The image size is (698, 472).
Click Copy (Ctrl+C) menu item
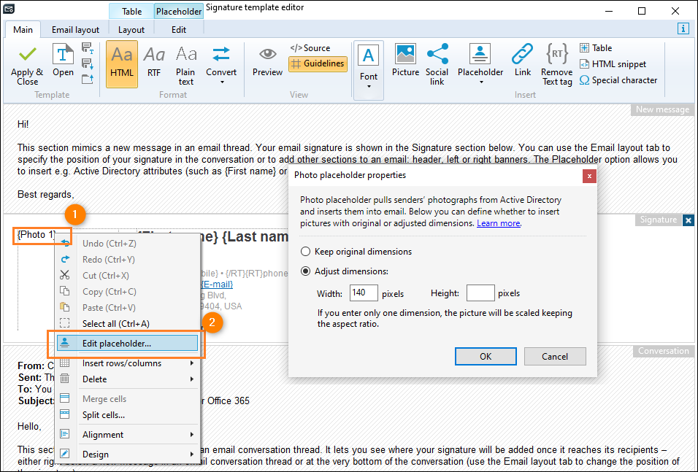click(x=127, y=291)
